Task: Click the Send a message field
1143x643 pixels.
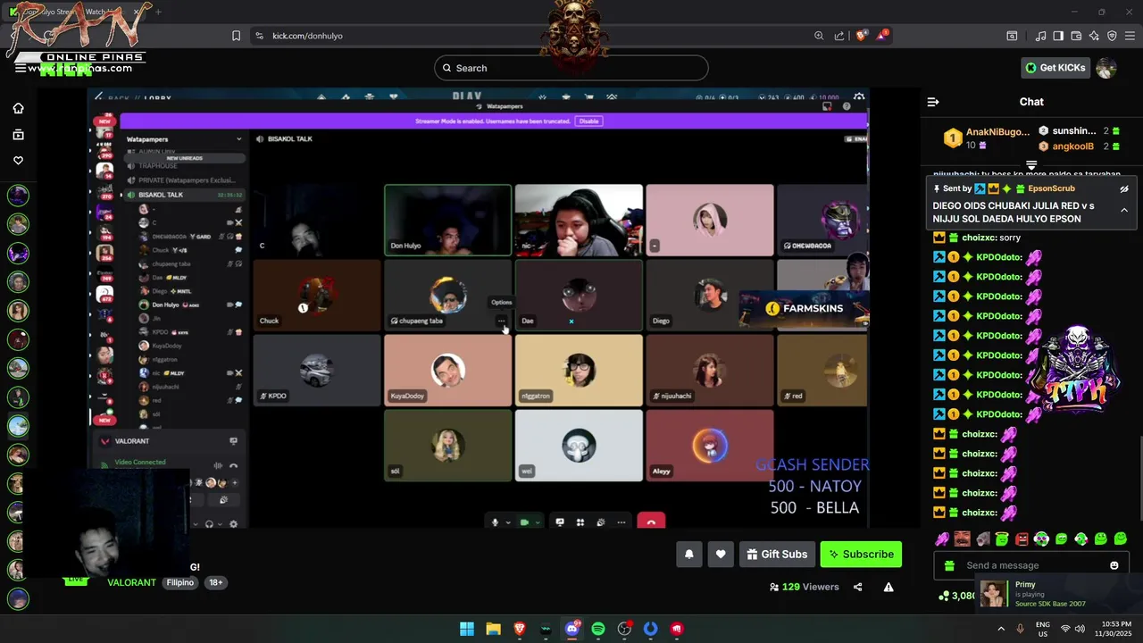Action: [x=1031, y=565]
